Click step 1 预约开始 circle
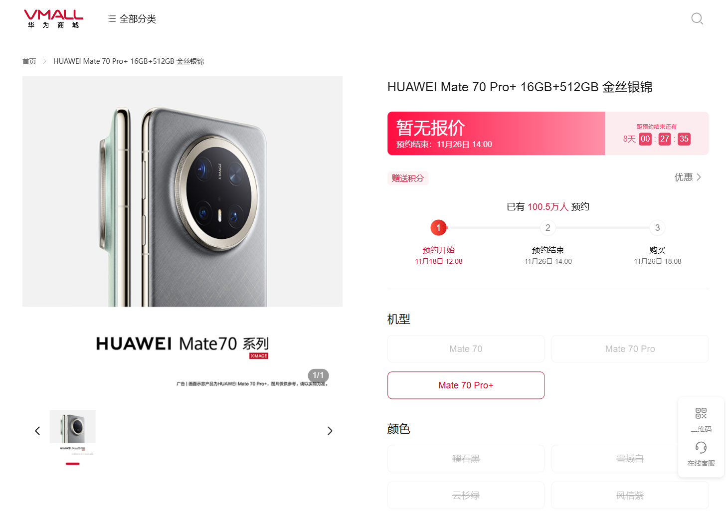Viewport: 726px width, 516px height. click(439, 228)
